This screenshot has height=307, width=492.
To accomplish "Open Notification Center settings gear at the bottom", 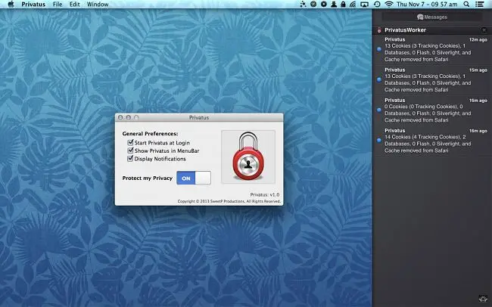I will tap(483, 299).
